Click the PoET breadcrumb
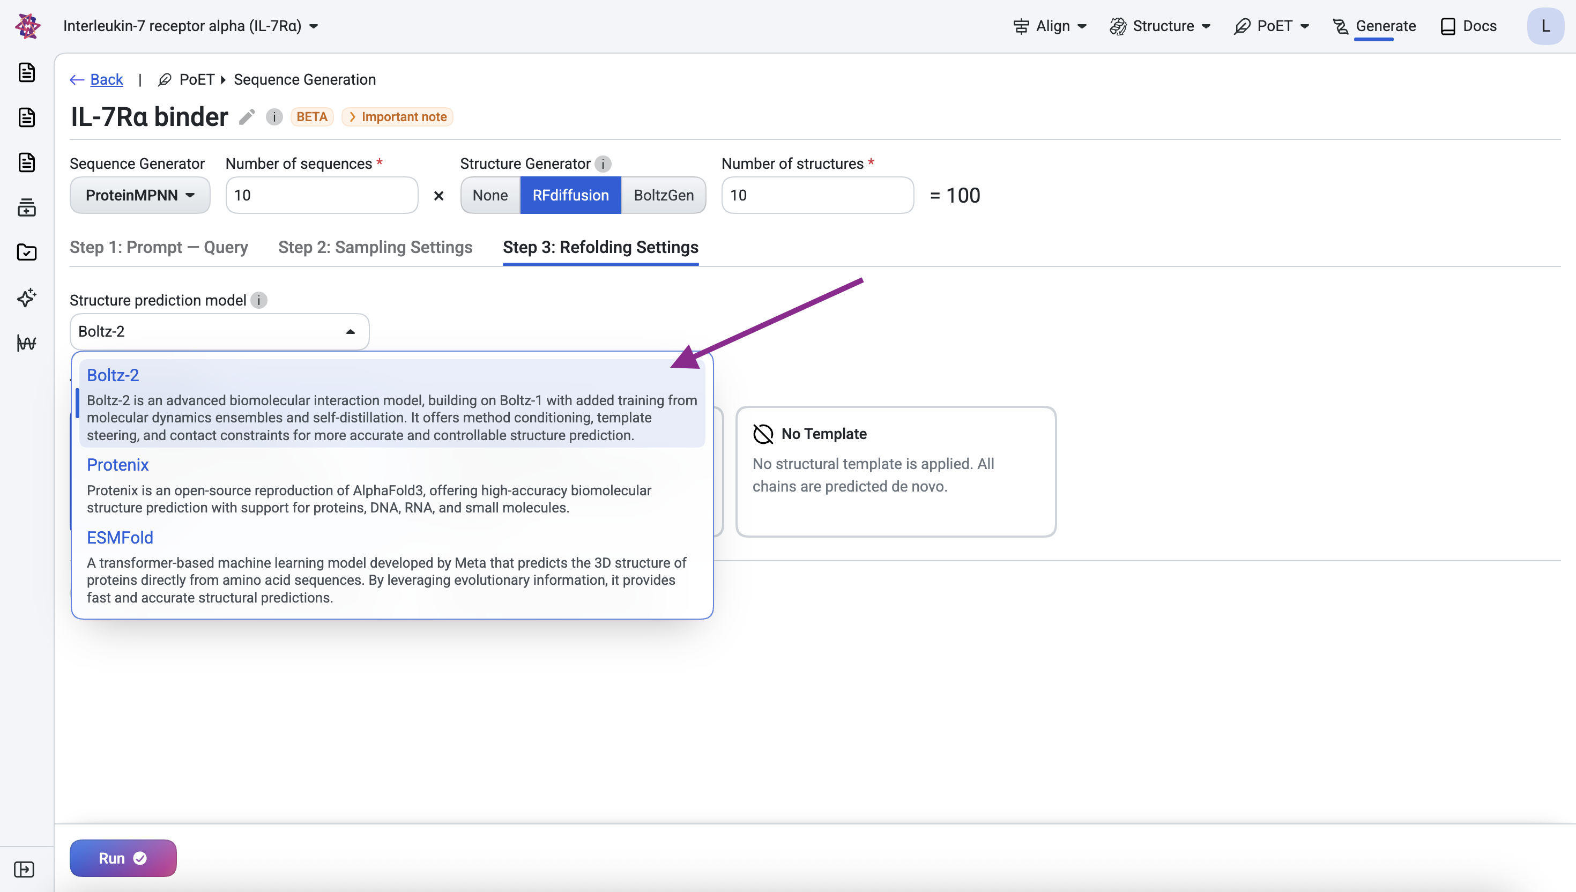 (186, 80)
